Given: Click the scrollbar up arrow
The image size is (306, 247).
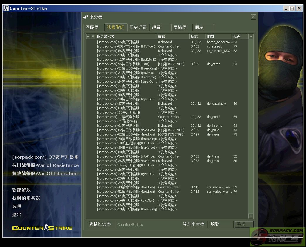Looking at the screenshot, I should (251, 36).
